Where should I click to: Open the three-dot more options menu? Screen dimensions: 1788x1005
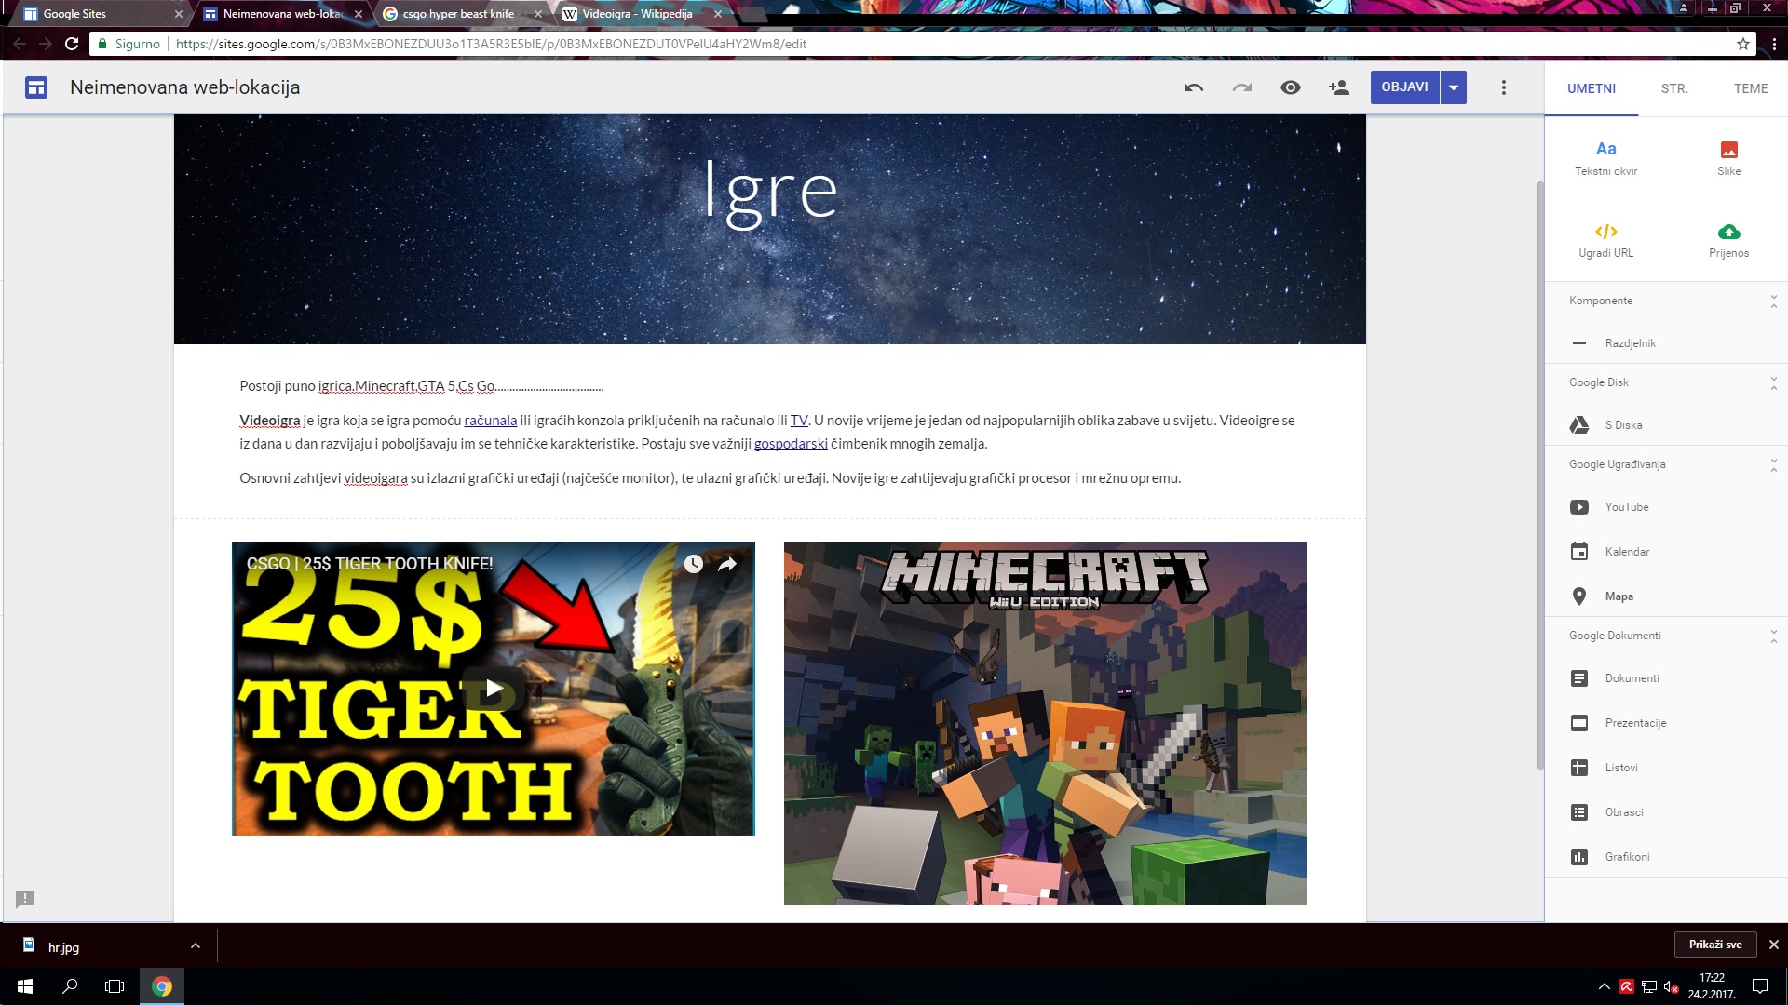coord(1503,87)
